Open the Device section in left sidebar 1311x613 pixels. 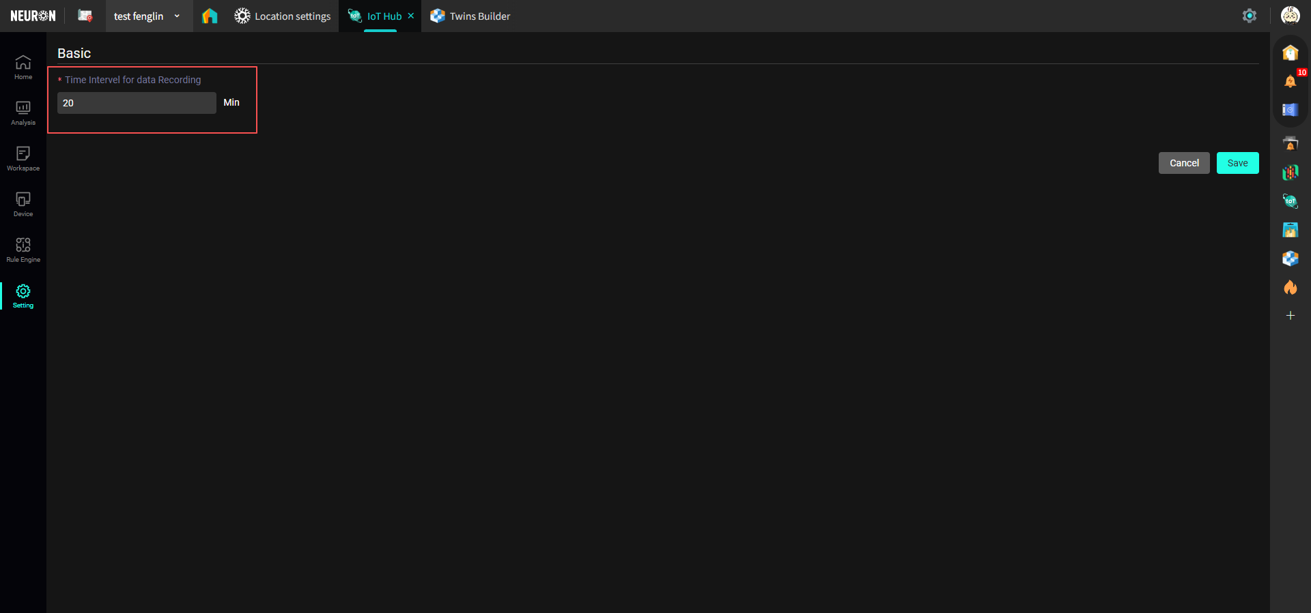coord(23,204)
